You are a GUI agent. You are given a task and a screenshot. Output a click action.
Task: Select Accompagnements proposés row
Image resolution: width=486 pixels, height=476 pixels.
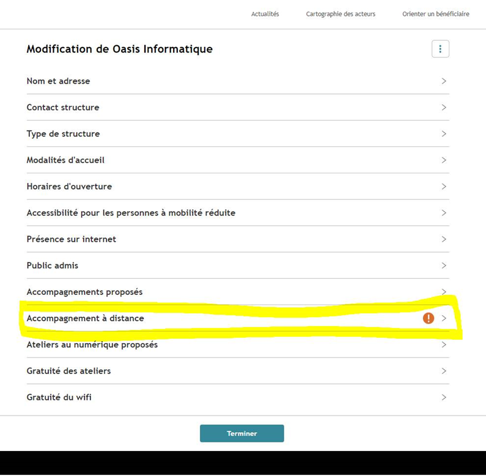238,292
